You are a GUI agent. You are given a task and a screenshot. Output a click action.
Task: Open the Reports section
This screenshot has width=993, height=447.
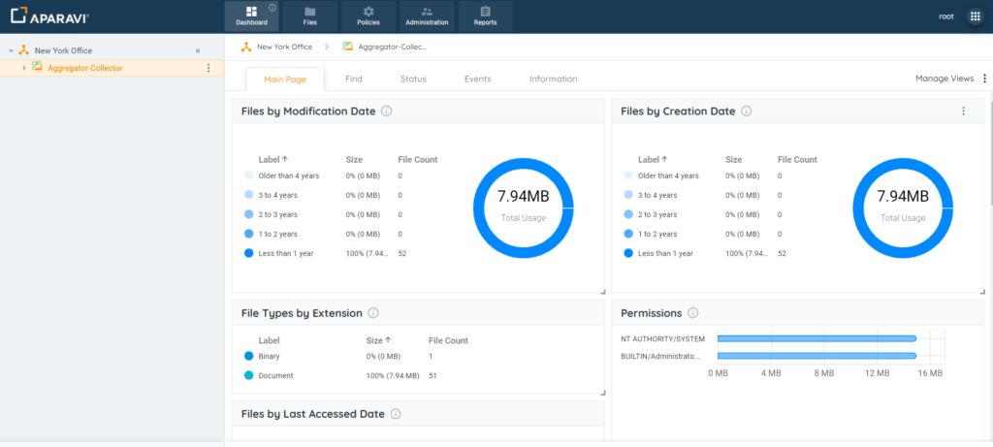point(485,16)
